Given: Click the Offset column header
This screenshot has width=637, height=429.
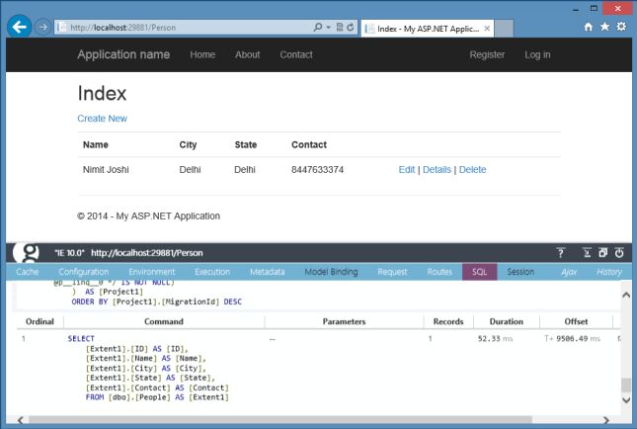Looking at the screenshot, I should (x=576, y=321).
